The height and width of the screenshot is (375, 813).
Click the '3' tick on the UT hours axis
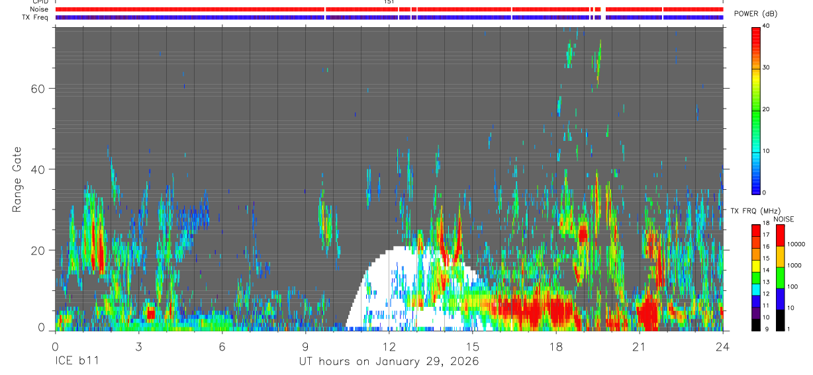click(138, 347)
